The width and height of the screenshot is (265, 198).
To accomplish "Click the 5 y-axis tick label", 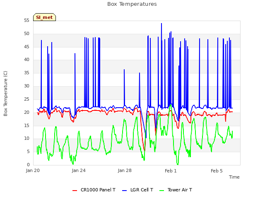I will pos(28,151).
